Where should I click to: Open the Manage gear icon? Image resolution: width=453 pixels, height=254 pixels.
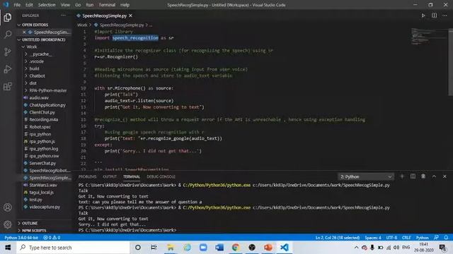tap(8, 224)
